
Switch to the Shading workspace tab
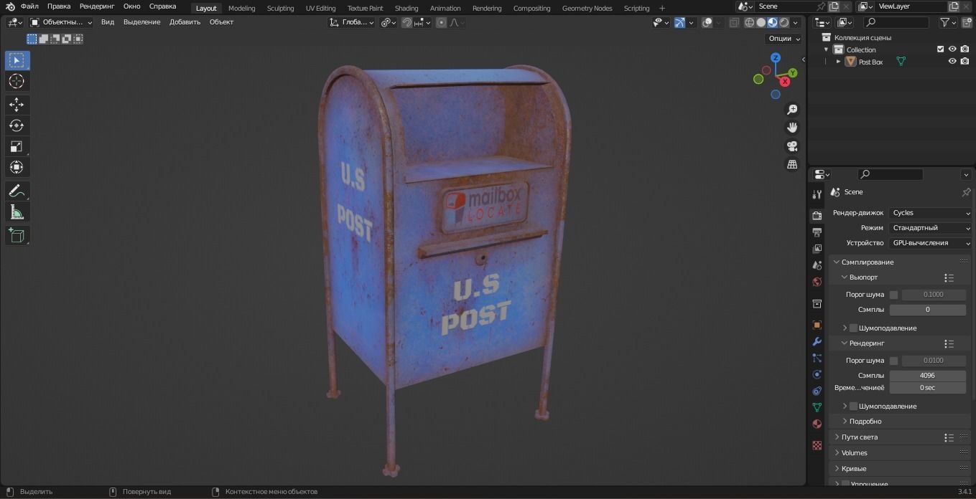tap(406, 8)
